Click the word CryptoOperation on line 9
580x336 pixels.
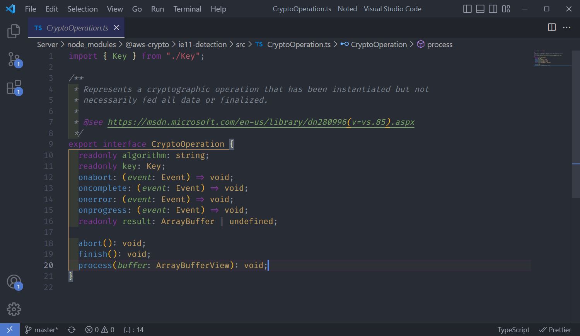coord(188,144)
